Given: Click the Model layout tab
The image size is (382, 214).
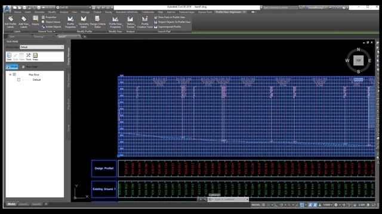Looking at the screenshot, I should coord(11,204).
